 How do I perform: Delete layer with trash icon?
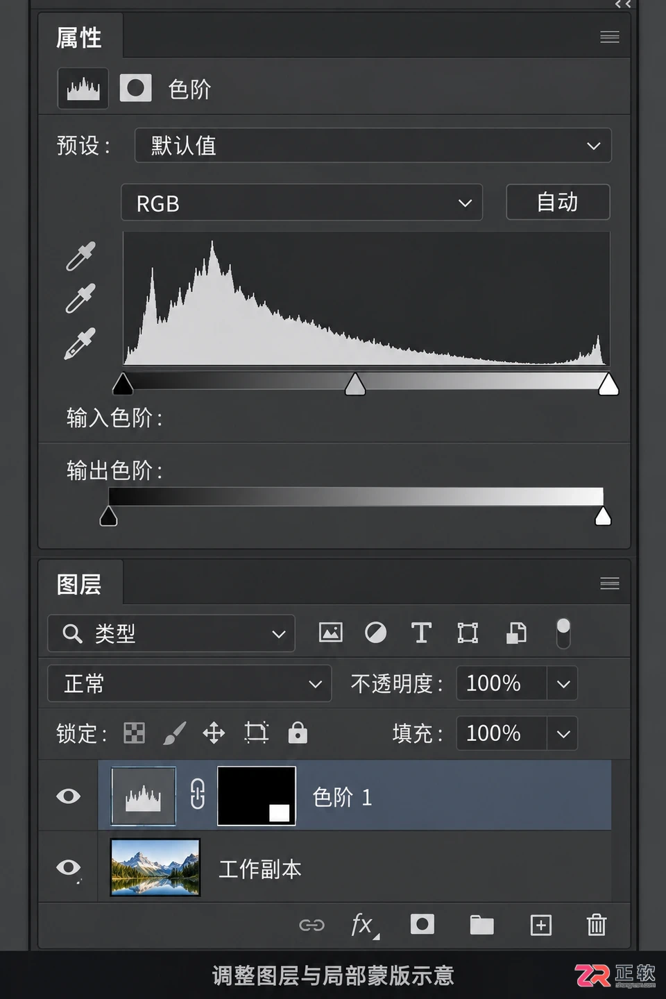coord(596,925)
